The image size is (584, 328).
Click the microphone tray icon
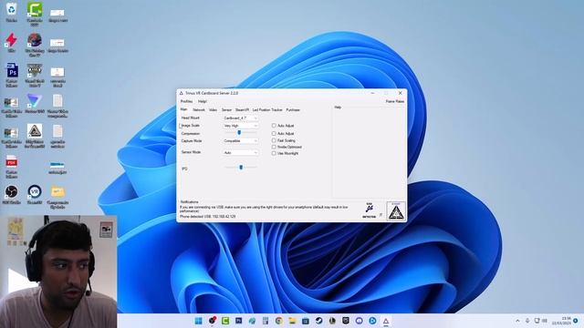[527, 321]
